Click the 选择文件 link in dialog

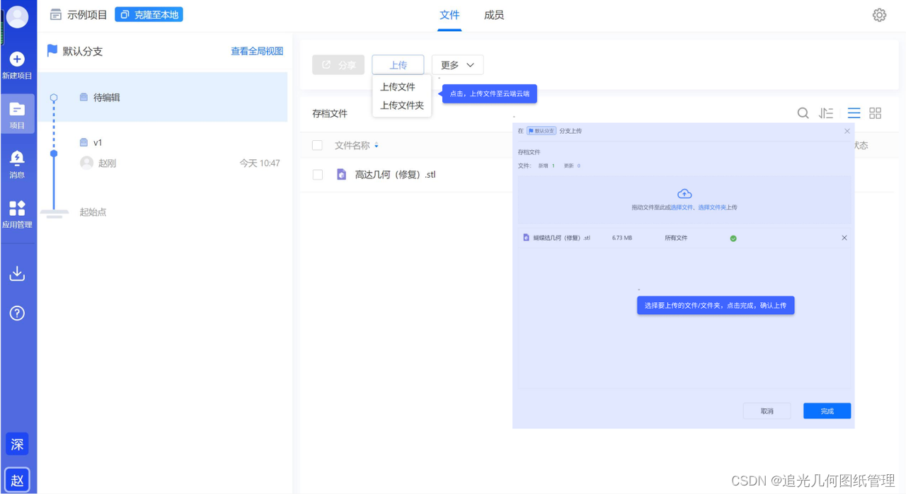[682, 207]
